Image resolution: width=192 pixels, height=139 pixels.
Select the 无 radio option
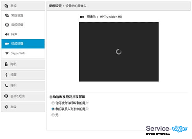pos(53,115)
